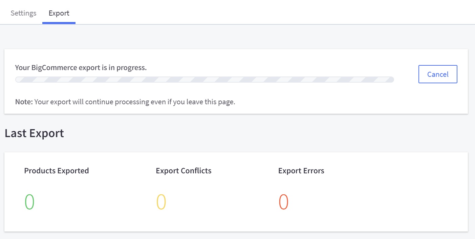
Task: Click the green Products Exported count
Action: pyautogui.click(x=29, y=202)
